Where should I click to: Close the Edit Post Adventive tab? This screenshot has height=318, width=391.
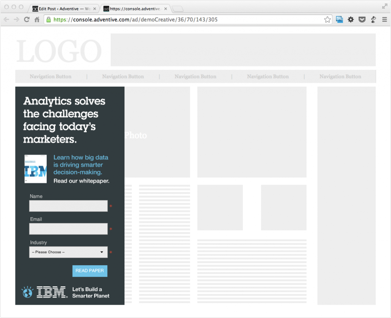coord(95,9)
